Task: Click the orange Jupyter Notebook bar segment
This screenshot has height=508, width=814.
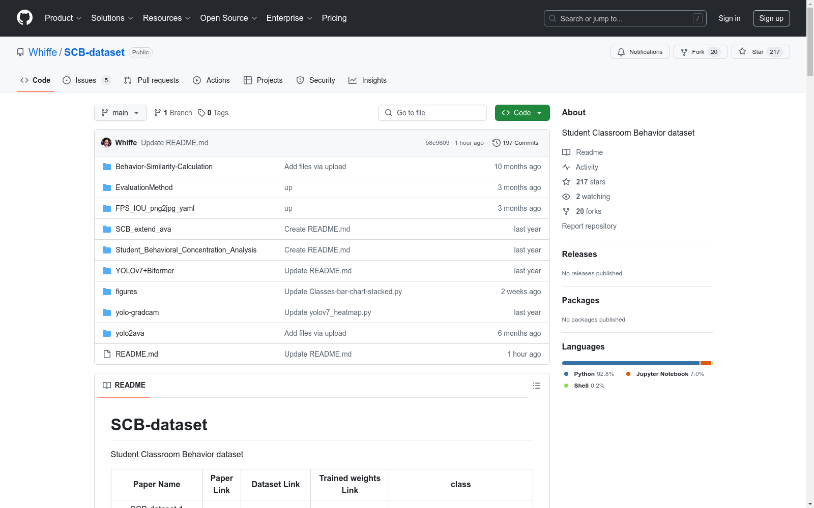Action: point(706,363)
